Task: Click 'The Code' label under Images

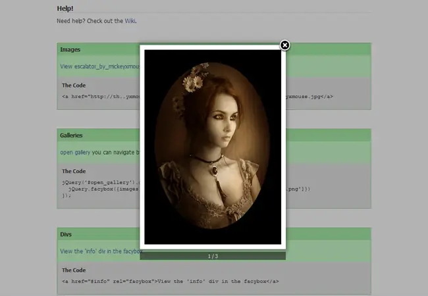Action: pyautogui.click(x=74, y=86)
